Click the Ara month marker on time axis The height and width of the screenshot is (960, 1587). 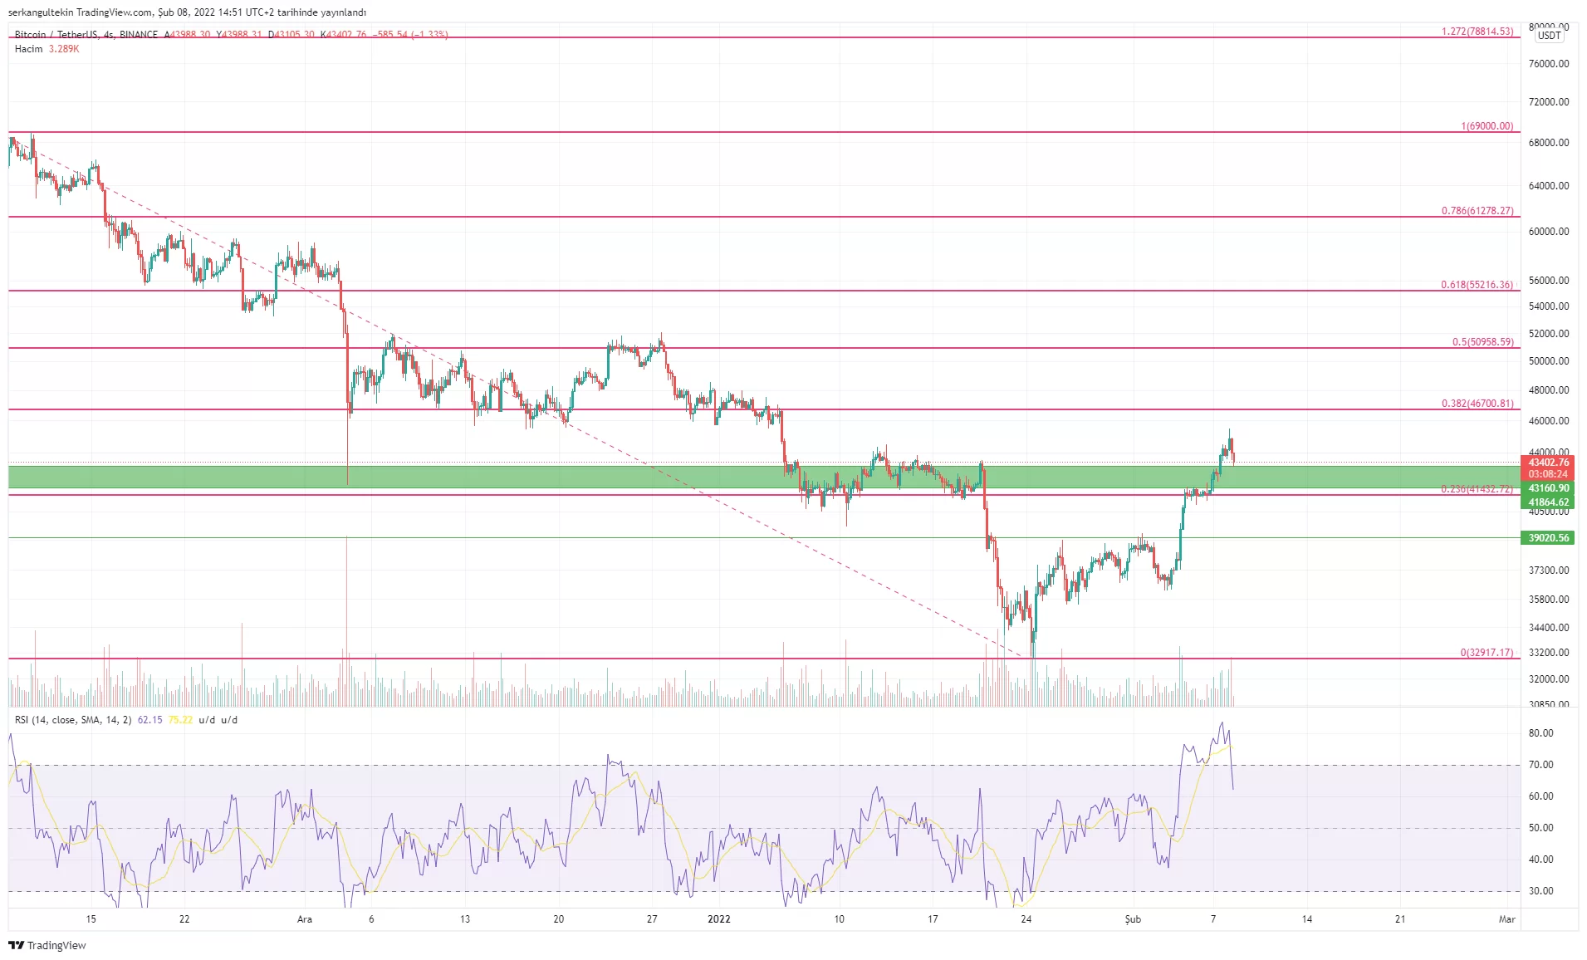tap(305, 919)
